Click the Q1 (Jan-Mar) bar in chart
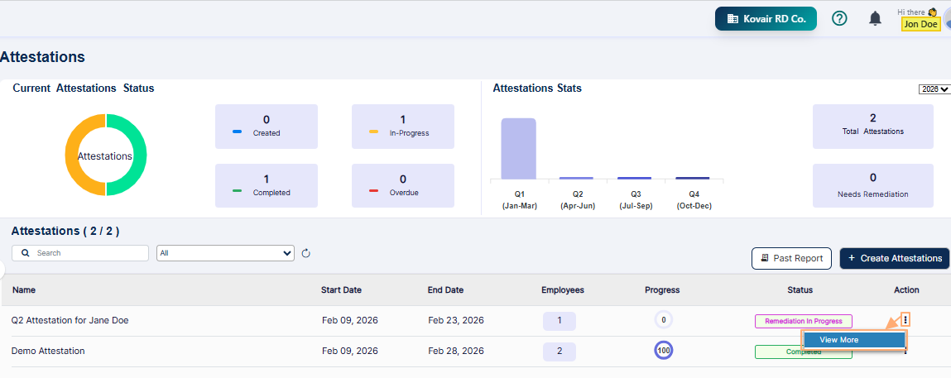This screenshot has width=951, height=378. (518, 149)
